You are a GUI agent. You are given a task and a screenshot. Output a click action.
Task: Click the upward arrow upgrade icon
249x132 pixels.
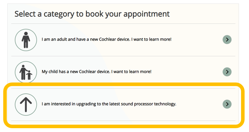coord(26,105)
